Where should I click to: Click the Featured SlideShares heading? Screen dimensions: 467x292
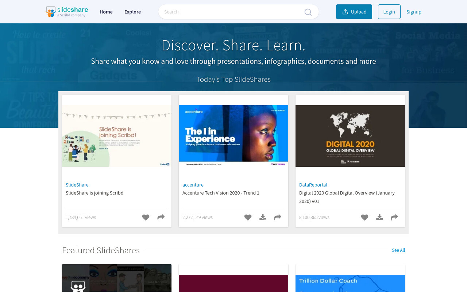pos(101,250)
